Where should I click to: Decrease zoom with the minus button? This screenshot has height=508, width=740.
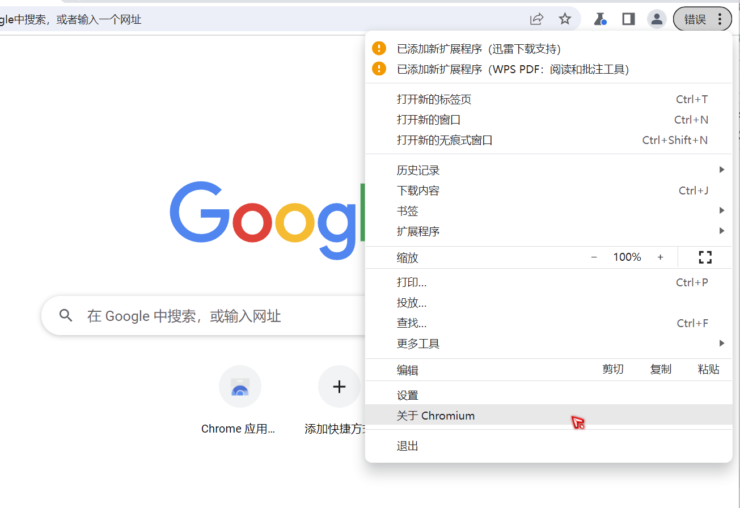tap(594, 257)
